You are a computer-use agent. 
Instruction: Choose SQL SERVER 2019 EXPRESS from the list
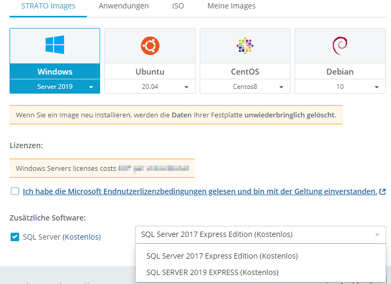[261, 272]
